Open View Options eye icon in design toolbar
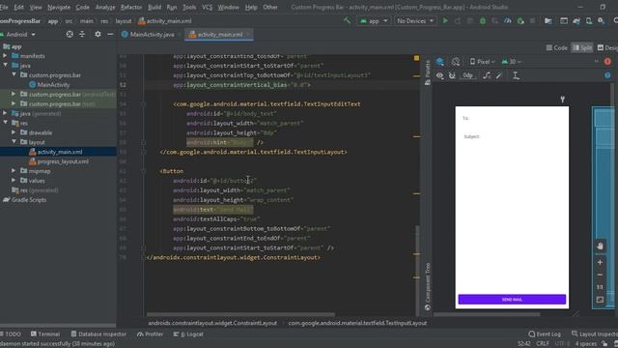This screenshot has height=348, width=618. tap(440, 75)
